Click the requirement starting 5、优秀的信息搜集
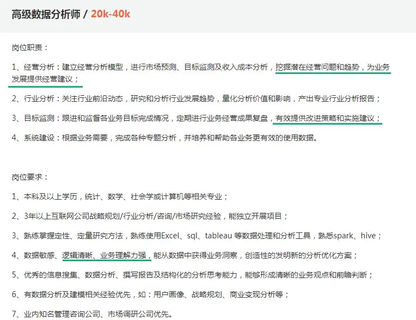Image resolution: width=416 pixels, height=320 pixels. coord(192,275)
